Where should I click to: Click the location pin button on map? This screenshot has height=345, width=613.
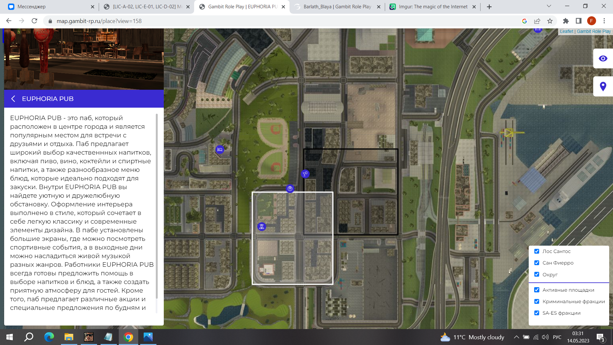click(x=603, y=86)
